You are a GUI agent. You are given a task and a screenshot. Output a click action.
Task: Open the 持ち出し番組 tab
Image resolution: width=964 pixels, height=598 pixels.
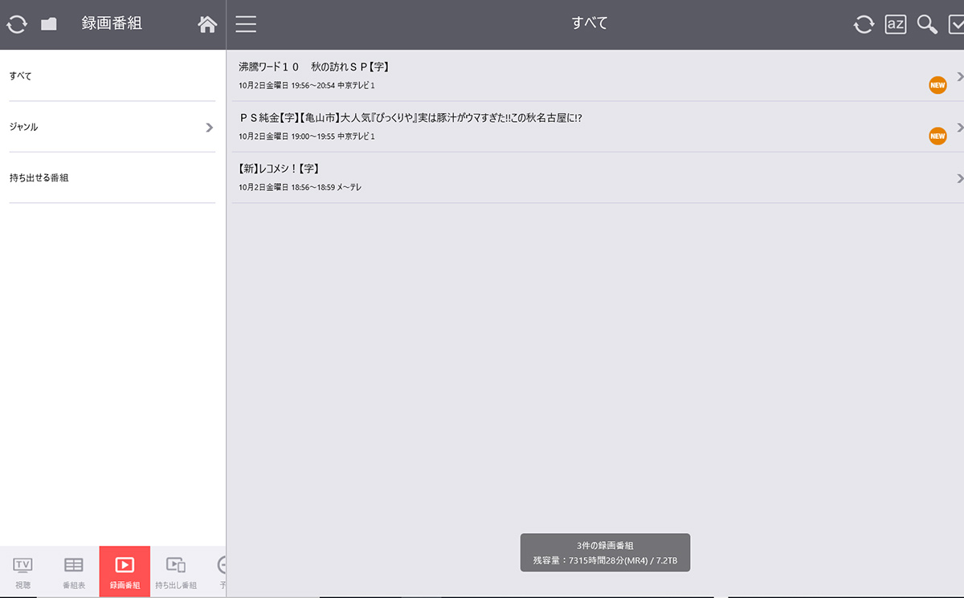click(175, 572)
